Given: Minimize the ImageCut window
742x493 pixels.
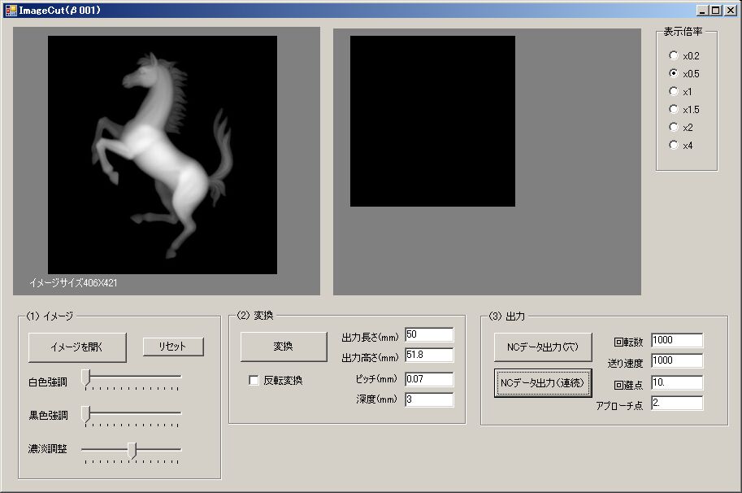Looking at the screenshot, I should (x=702, y=11).
